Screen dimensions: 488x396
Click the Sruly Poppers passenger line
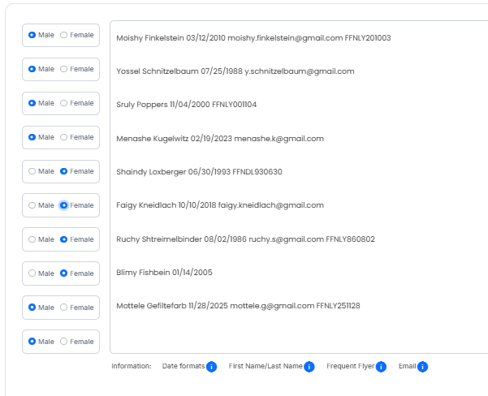187,105
